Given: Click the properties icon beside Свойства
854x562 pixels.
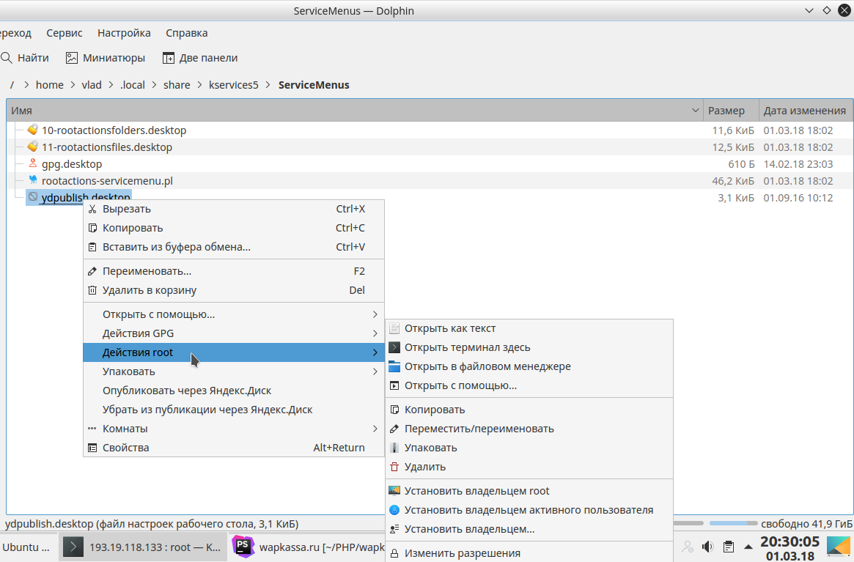Looking at the screenshot, I should [x=92, y=448].
